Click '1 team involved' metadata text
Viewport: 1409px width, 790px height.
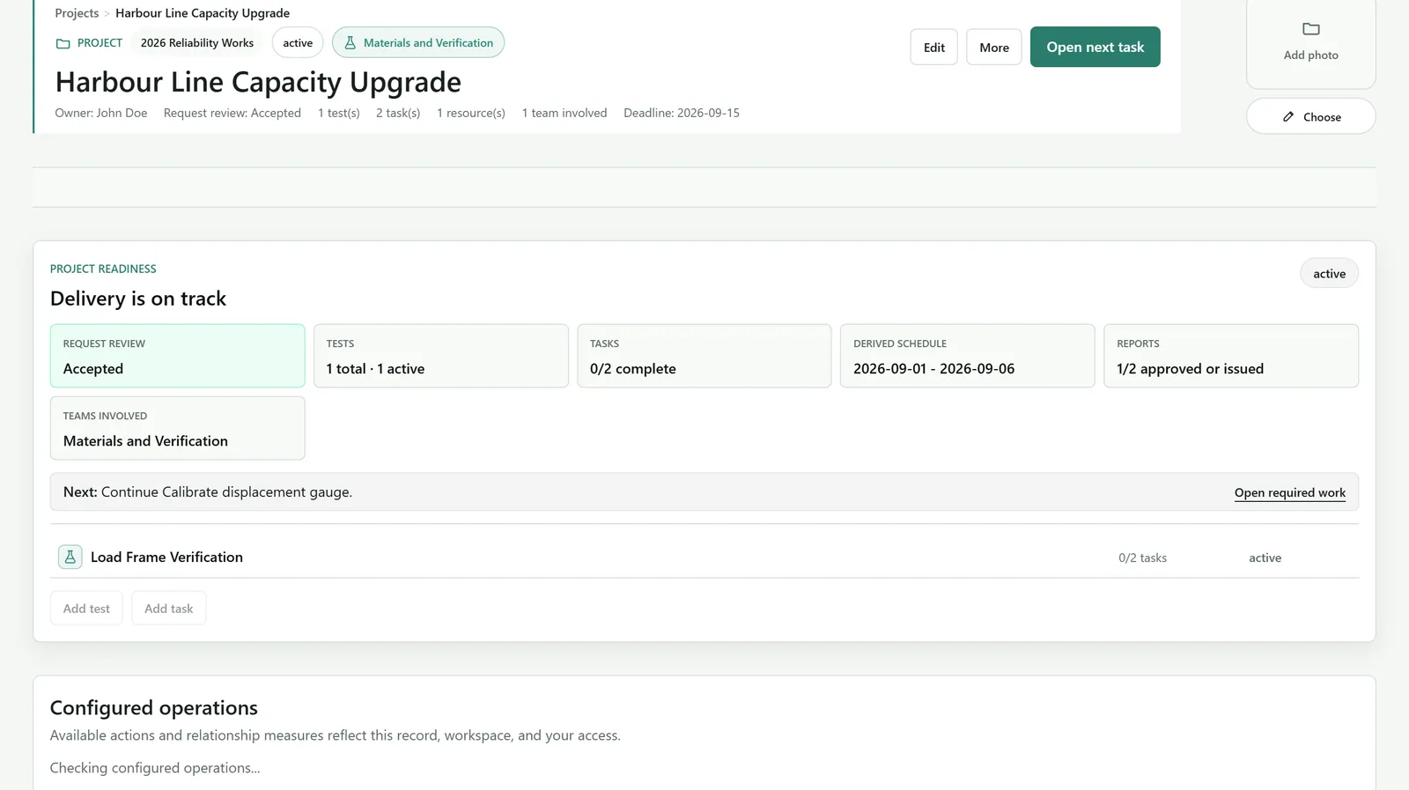click(564, 113)
